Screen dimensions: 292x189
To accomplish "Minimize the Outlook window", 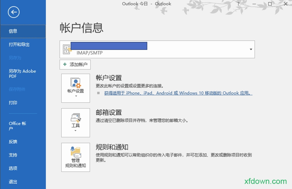I will (x=254, y=4).
